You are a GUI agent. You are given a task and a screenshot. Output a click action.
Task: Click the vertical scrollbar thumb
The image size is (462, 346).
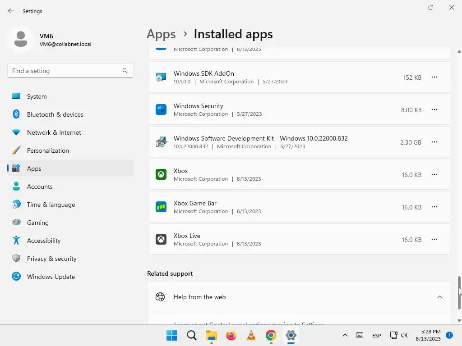click(x=459, y=293)
